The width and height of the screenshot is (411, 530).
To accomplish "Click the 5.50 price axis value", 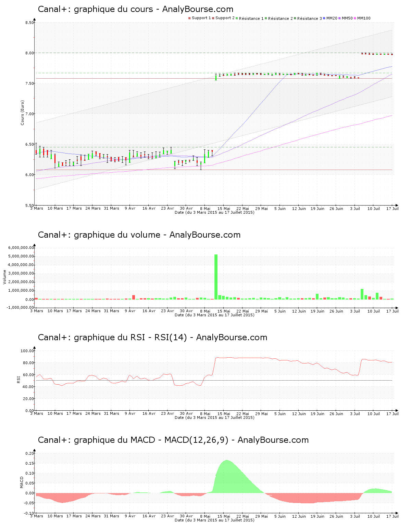I will 30,206.
